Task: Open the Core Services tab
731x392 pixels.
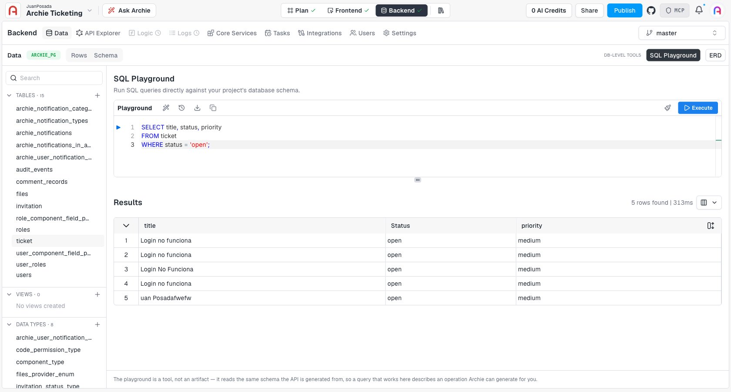Action: point(232,33)
